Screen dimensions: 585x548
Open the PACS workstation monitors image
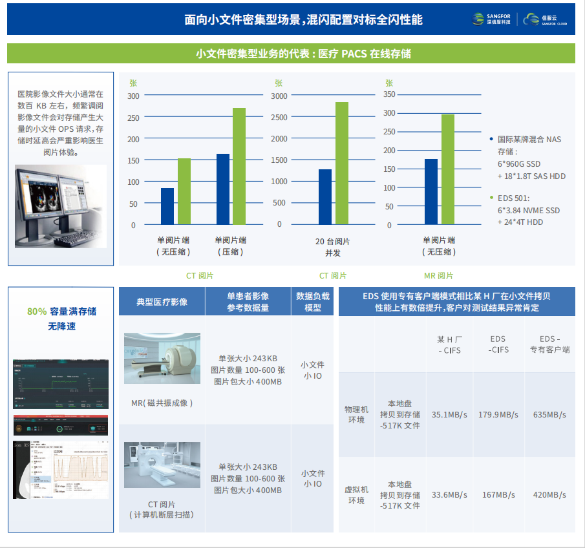tap(61, 206)
